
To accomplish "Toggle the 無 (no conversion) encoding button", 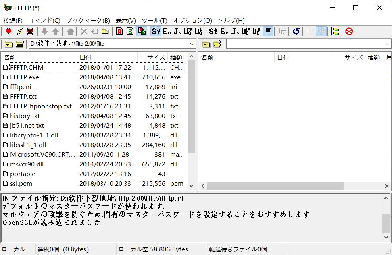I will coord(268,31).
